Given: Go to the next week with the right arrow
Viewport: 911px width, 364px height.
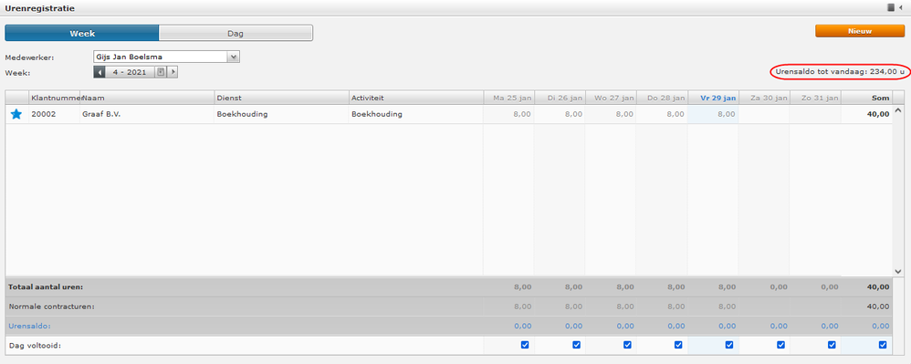Looking at the screenshot, I should 173,72.
